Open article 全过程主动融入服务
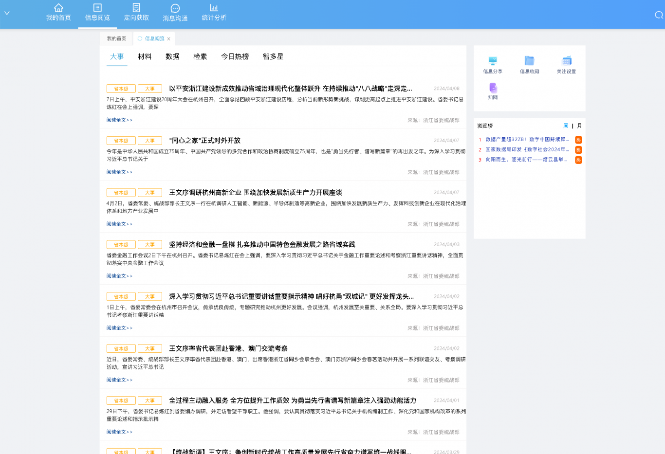 click(x=292, y=400)
